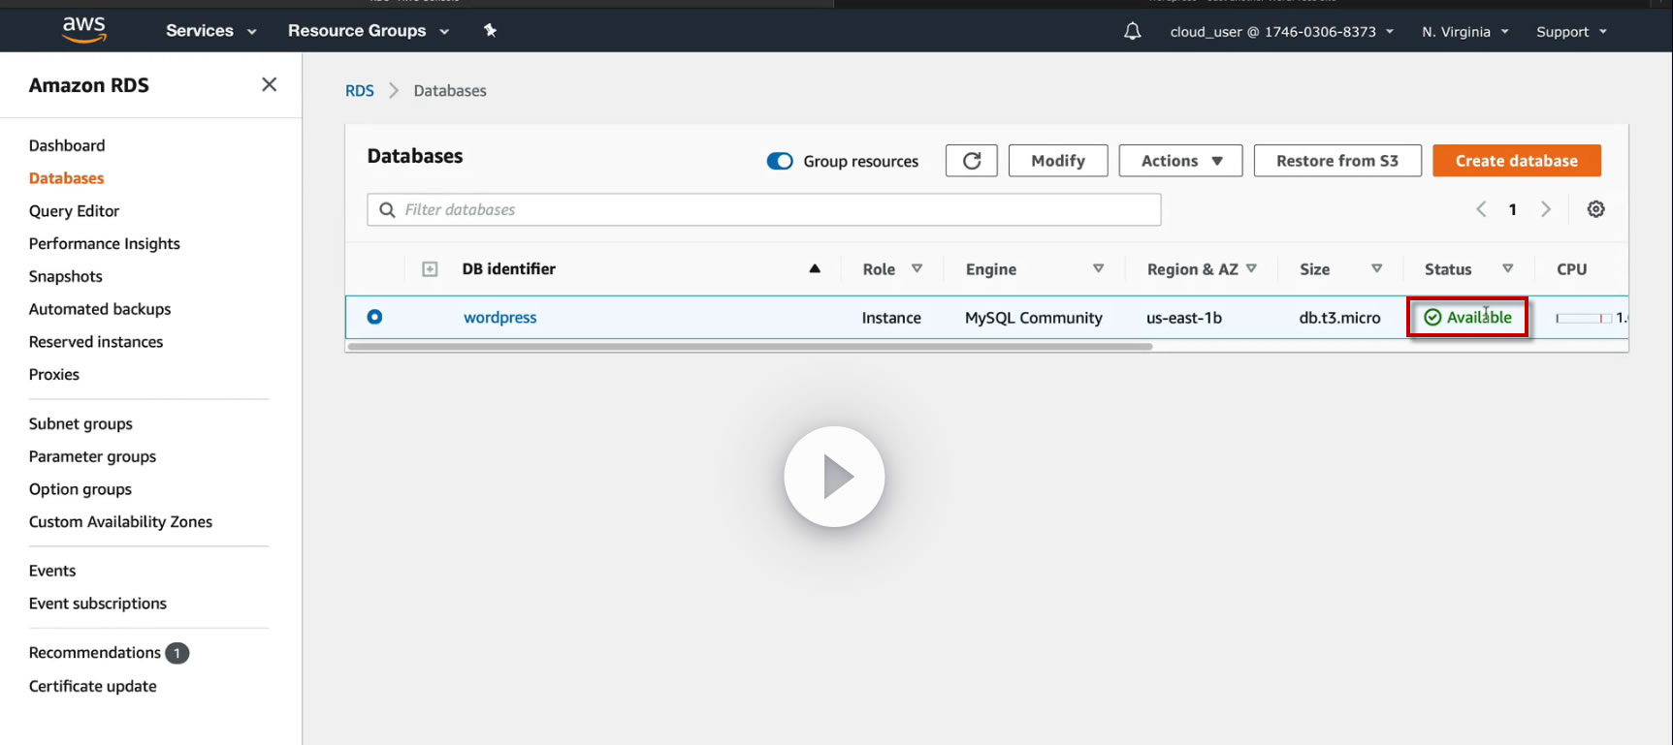The width and height of the screenshot is (1673, 745).
Task: Click Restore from S3 button
Action: tap(1337, 161)
